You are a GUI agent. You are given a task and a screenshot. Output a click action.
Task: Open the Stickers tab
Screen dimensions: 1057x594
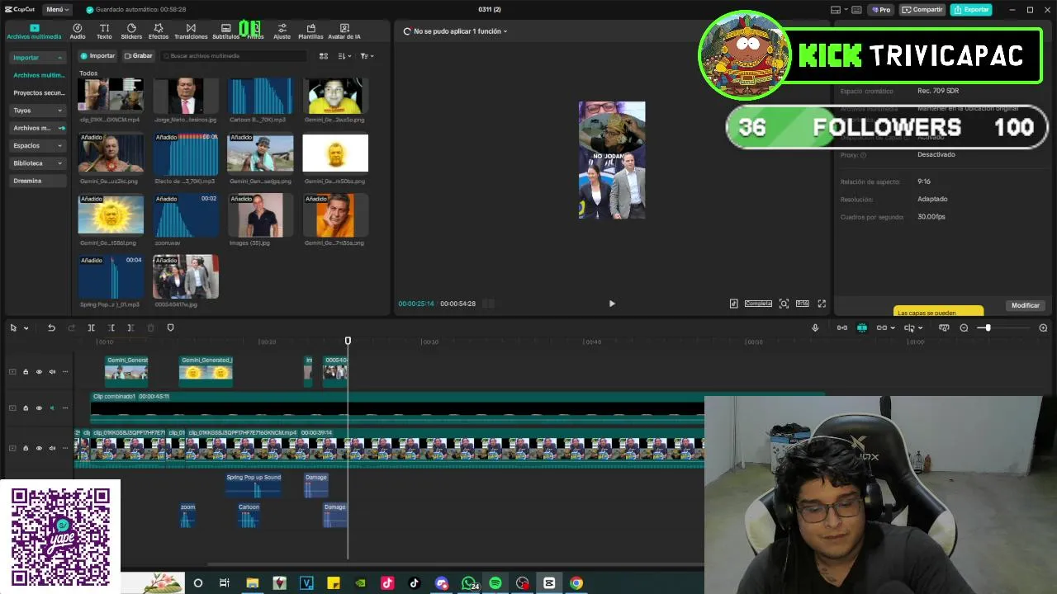click(x=131, y=31)
